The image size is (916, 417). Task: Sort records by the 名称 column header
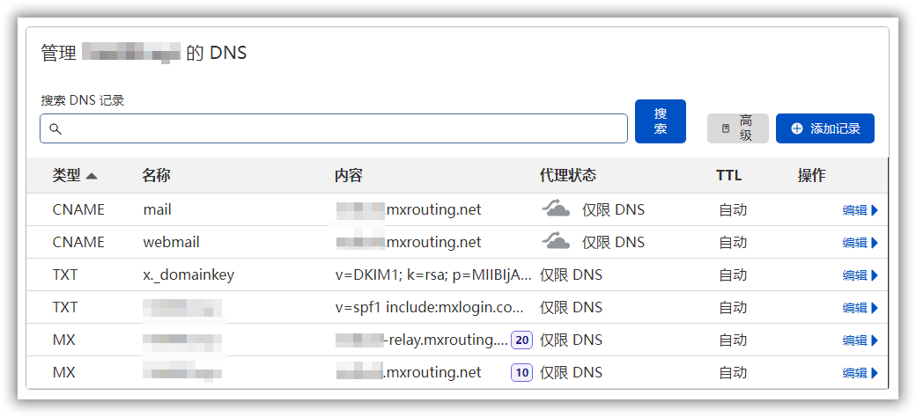click(x=156, y=176)
